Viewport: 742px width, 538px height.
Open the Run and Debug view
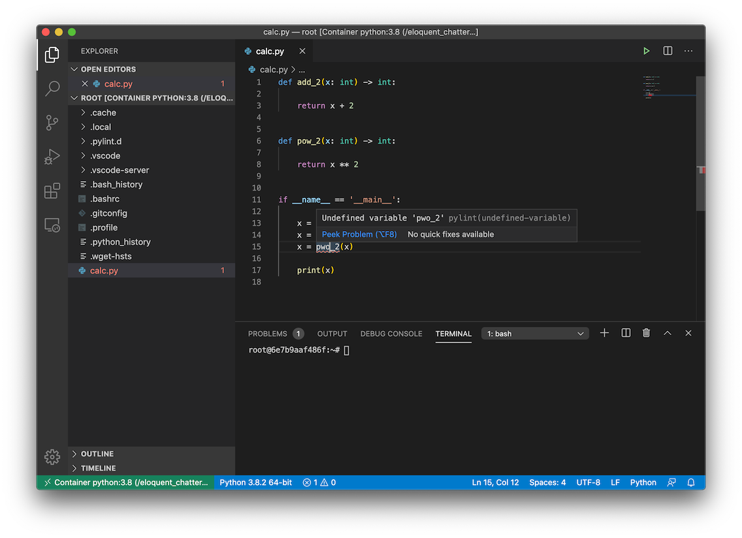(x=52, y=157)
